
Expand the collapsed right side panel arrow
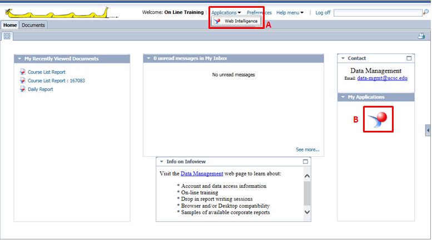pos(428,130)
